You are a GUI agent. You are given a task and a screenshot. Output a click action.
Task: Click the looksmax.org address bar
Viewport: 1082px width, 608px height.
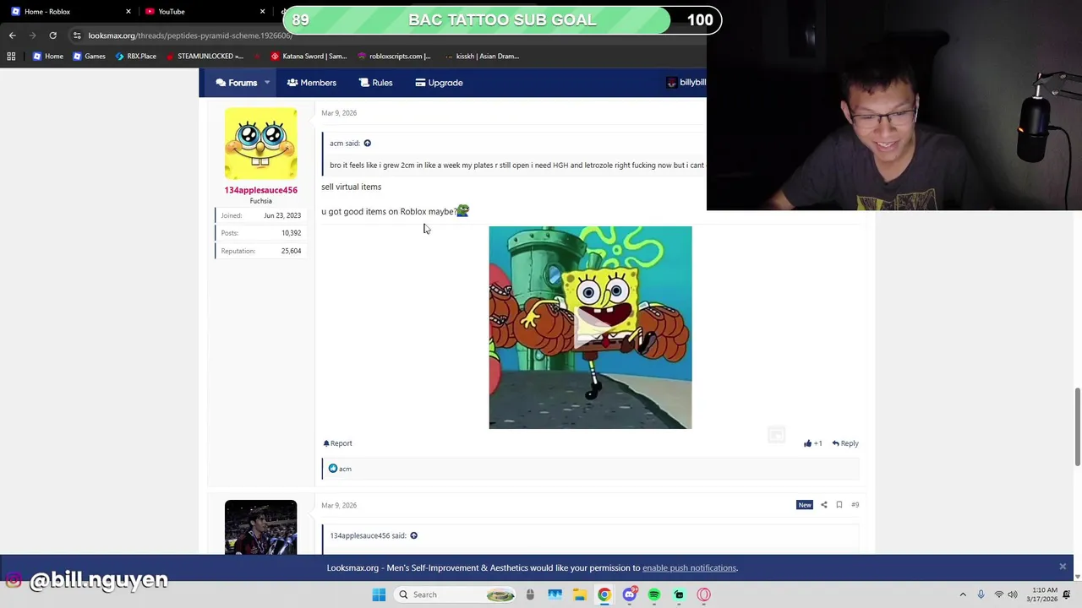click(190, 35)
